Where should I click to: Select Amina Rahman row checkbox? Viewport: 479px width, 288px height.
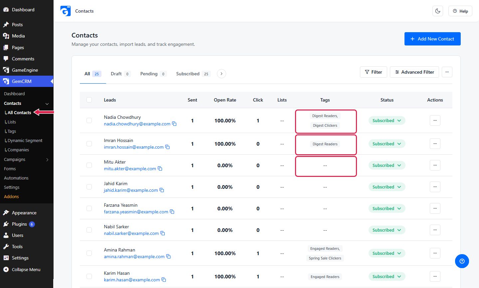(x=89, y=253)
